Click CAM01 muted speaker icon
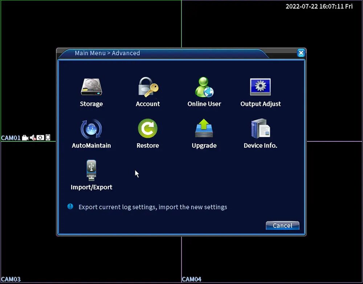This screenshot has width=363, height=284. [x=33, y=138]
